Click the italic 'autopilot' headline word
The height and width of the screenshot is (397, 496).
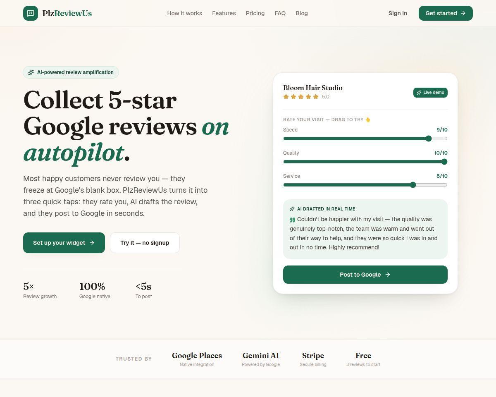[74, 153]
